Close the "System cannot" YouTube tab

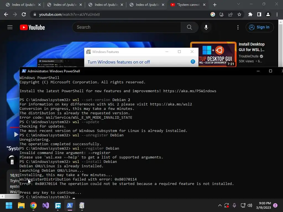point(204,5)
